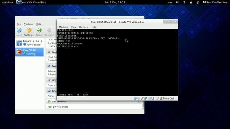Click the BOOTPROTO=dhcp line in the VM terminal
The image size is (230, 129).
tap(68, 47)
